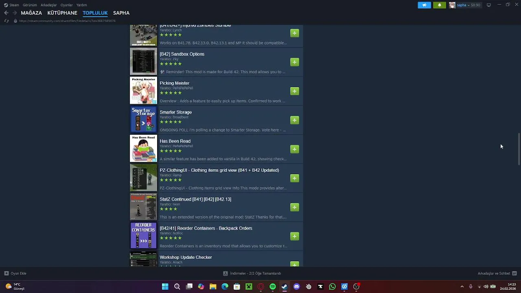The height and width of the screenshot is (293, 521).
Task: Add Smarter Storage via green plus
Action: click(x=295, y=120)
